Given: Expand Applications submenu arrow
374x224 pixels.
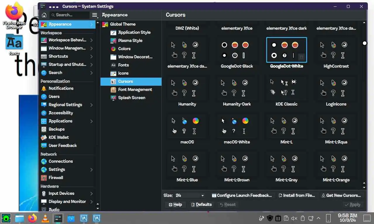Looking at the screenshot, I should [x=91, y=121].
